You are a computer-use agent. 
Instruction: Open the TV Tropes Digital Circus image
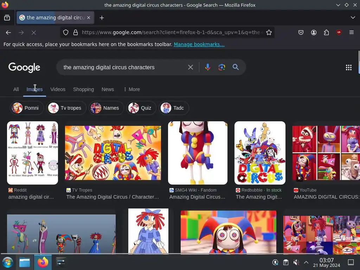pyautogui.click(x=113, y=153)
